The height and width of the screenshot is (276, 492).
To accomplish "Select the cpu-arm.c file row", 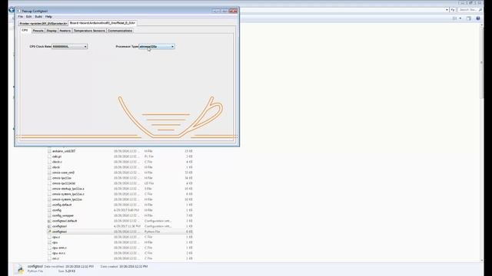I will pyautogui.click(x=120, y=248).
